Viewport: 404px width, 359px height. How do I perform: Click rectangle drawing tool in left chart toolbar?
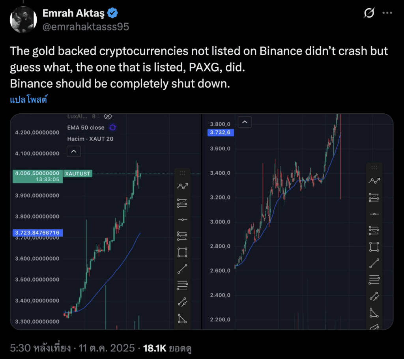182,252
